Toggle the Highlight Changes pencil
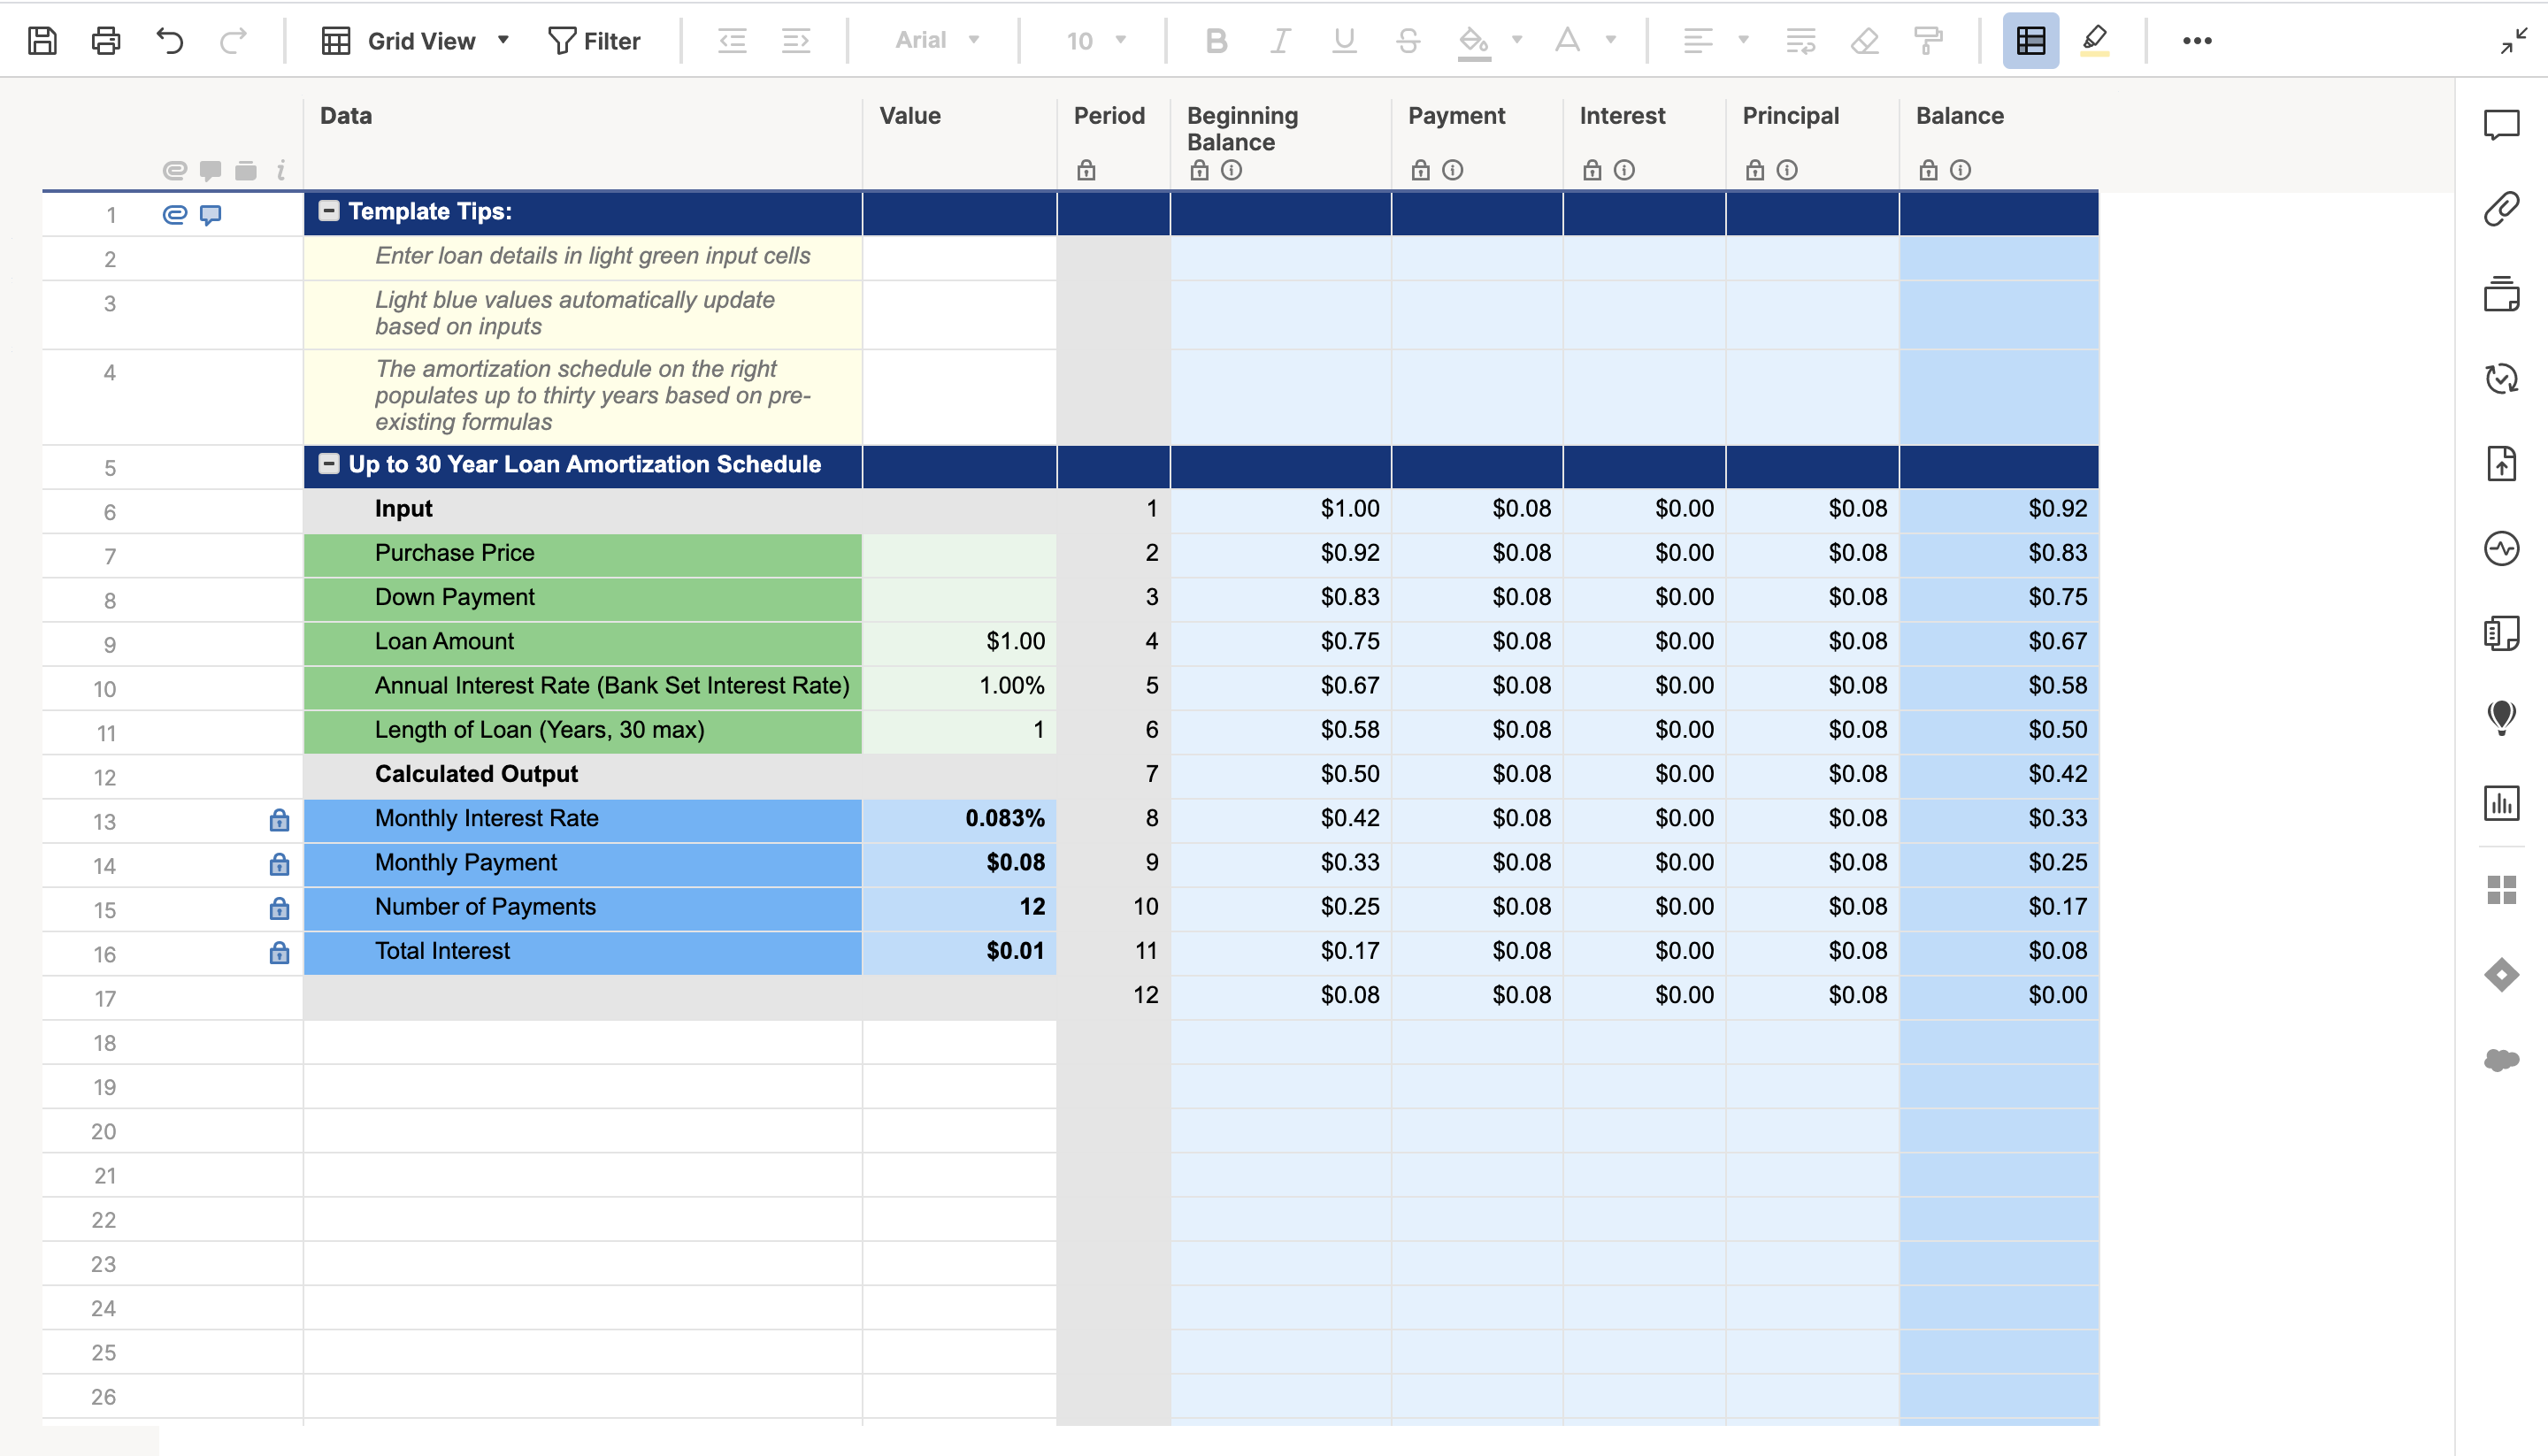 pyautogui.click(x=2095, y=40)
